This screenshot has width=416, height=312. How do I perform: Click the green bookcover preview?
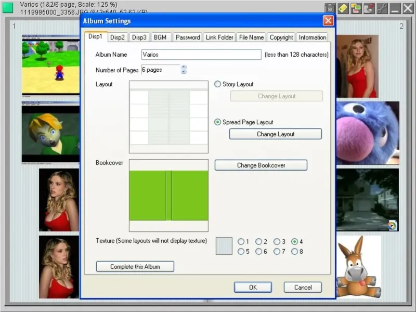tap(168, 196)
